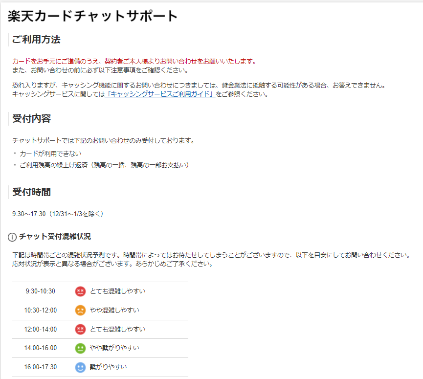Viewport: 423px width, 379px height.
Task: Click the 受付内容 section heading
Action: [x=32, y=118]
